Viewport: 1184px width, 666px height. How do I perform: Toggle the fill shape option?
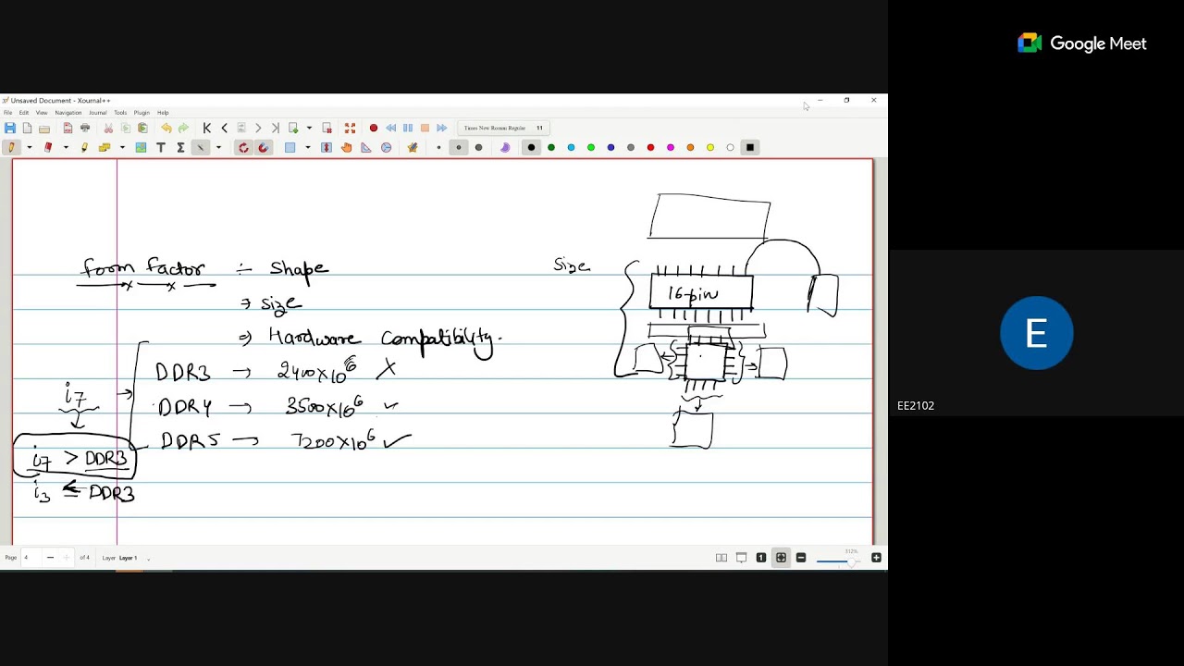[x=505, y=147]
